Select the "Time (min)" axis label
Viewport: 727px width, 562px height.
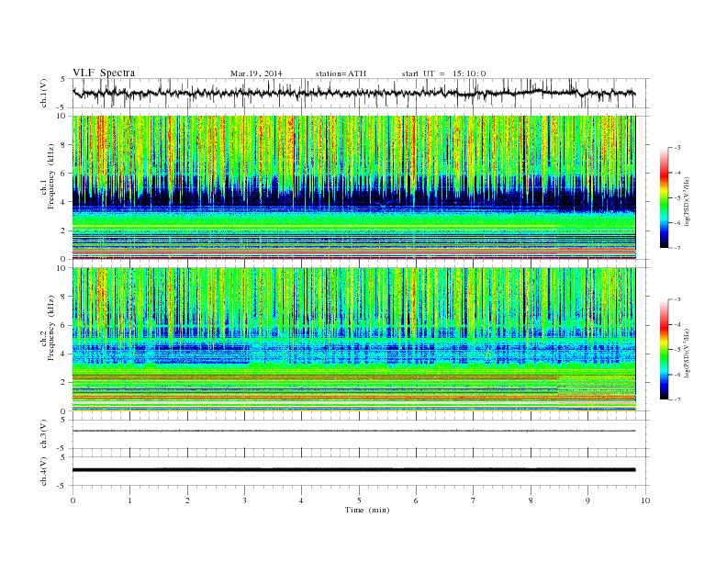click(367, 510)
